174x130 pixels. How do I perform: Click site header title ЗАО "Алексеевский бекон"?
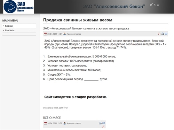tap(114, 6)
